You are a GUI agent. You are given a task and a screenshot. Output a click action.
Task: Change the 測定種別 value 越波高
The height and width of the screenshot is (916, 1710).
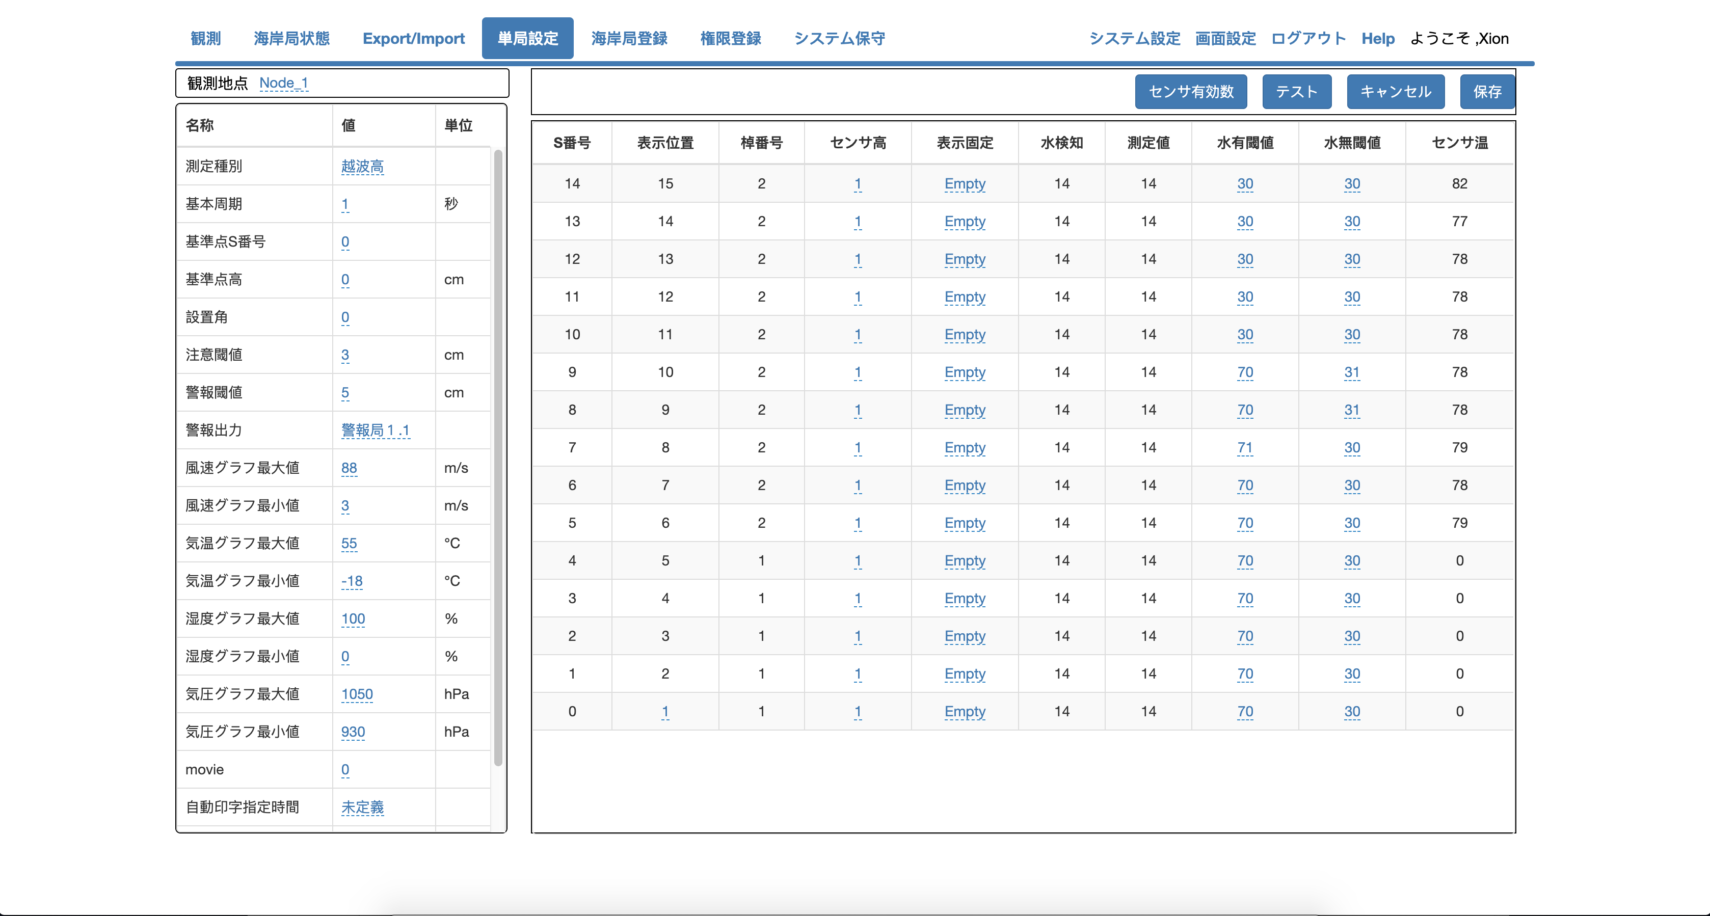pyautogui.click(x=362, y=167)
